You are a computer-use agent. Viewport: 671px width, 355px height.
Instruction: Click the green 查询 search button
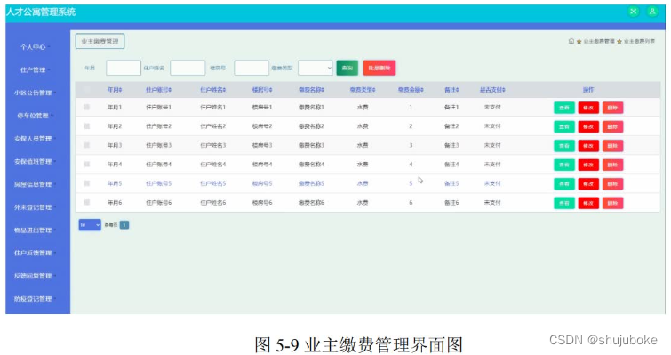click(x=347, y=68)
